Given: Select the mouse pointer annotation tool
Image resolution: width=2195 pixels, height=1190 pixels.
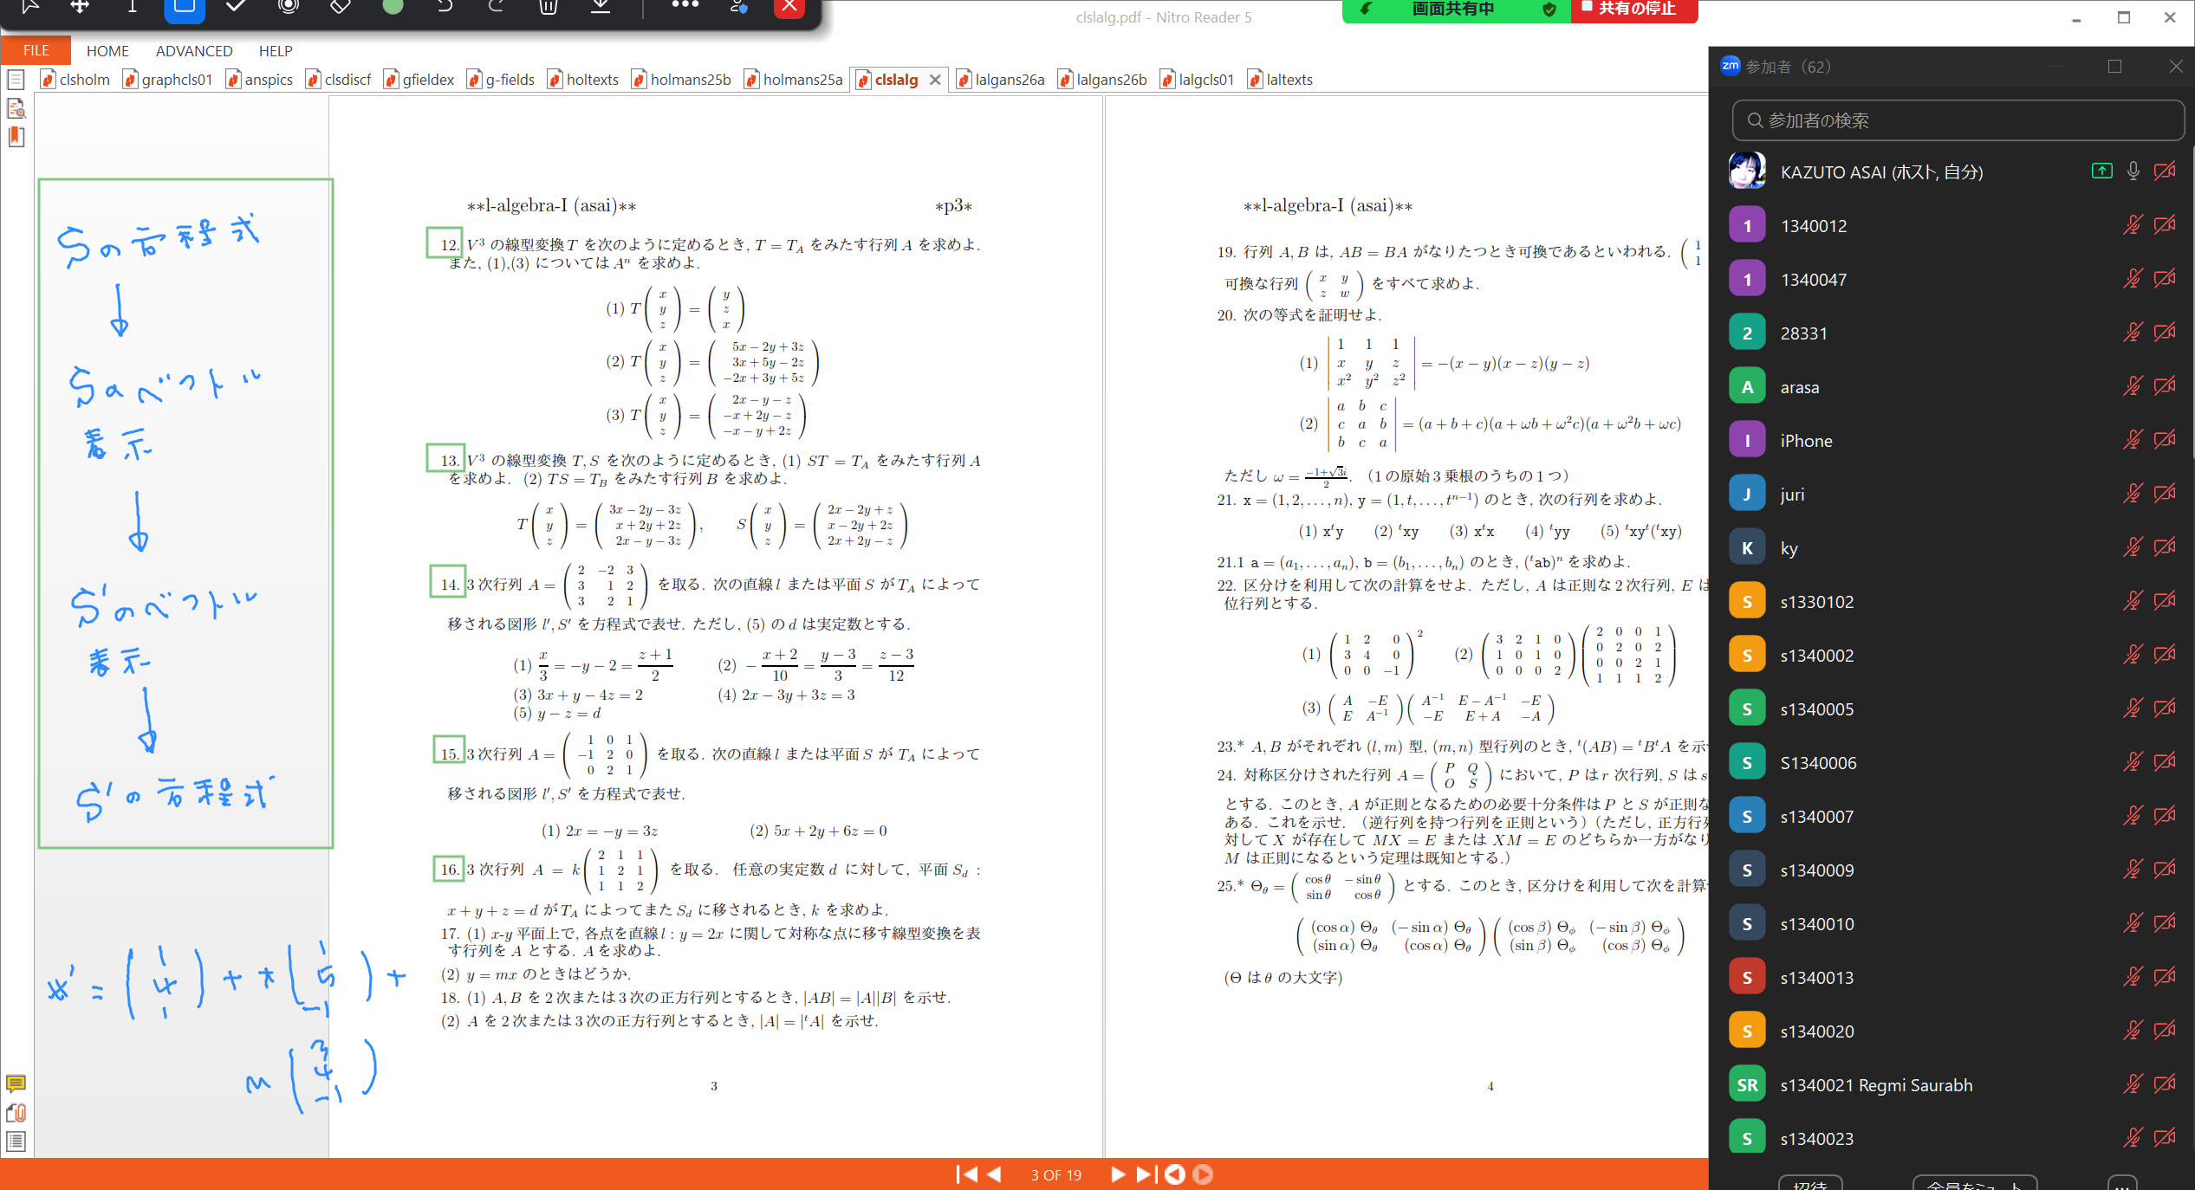Looking at the screenshot, I should pyautogui.click(x=29, y=7).
